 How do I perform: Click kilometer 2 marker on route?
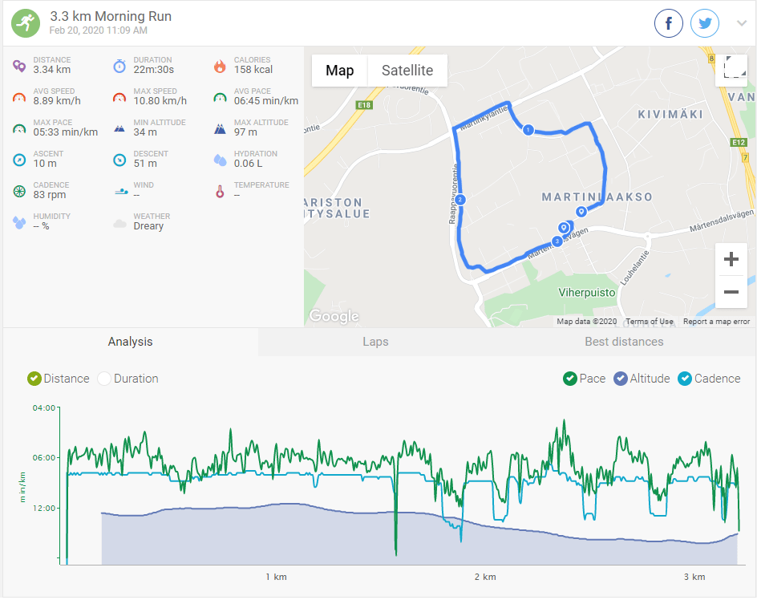(x=460, y=199)
